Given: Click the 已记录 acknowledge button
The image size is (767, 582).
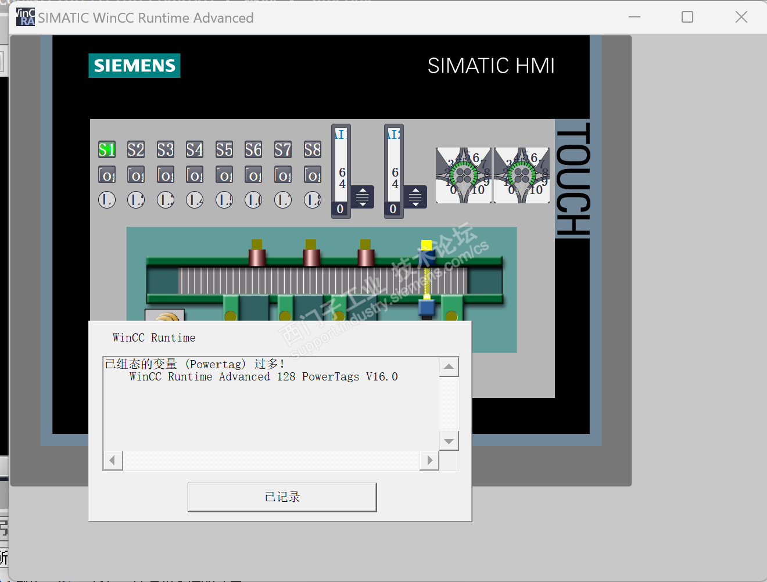Looking at the screenshot, I should pos(282,497).
